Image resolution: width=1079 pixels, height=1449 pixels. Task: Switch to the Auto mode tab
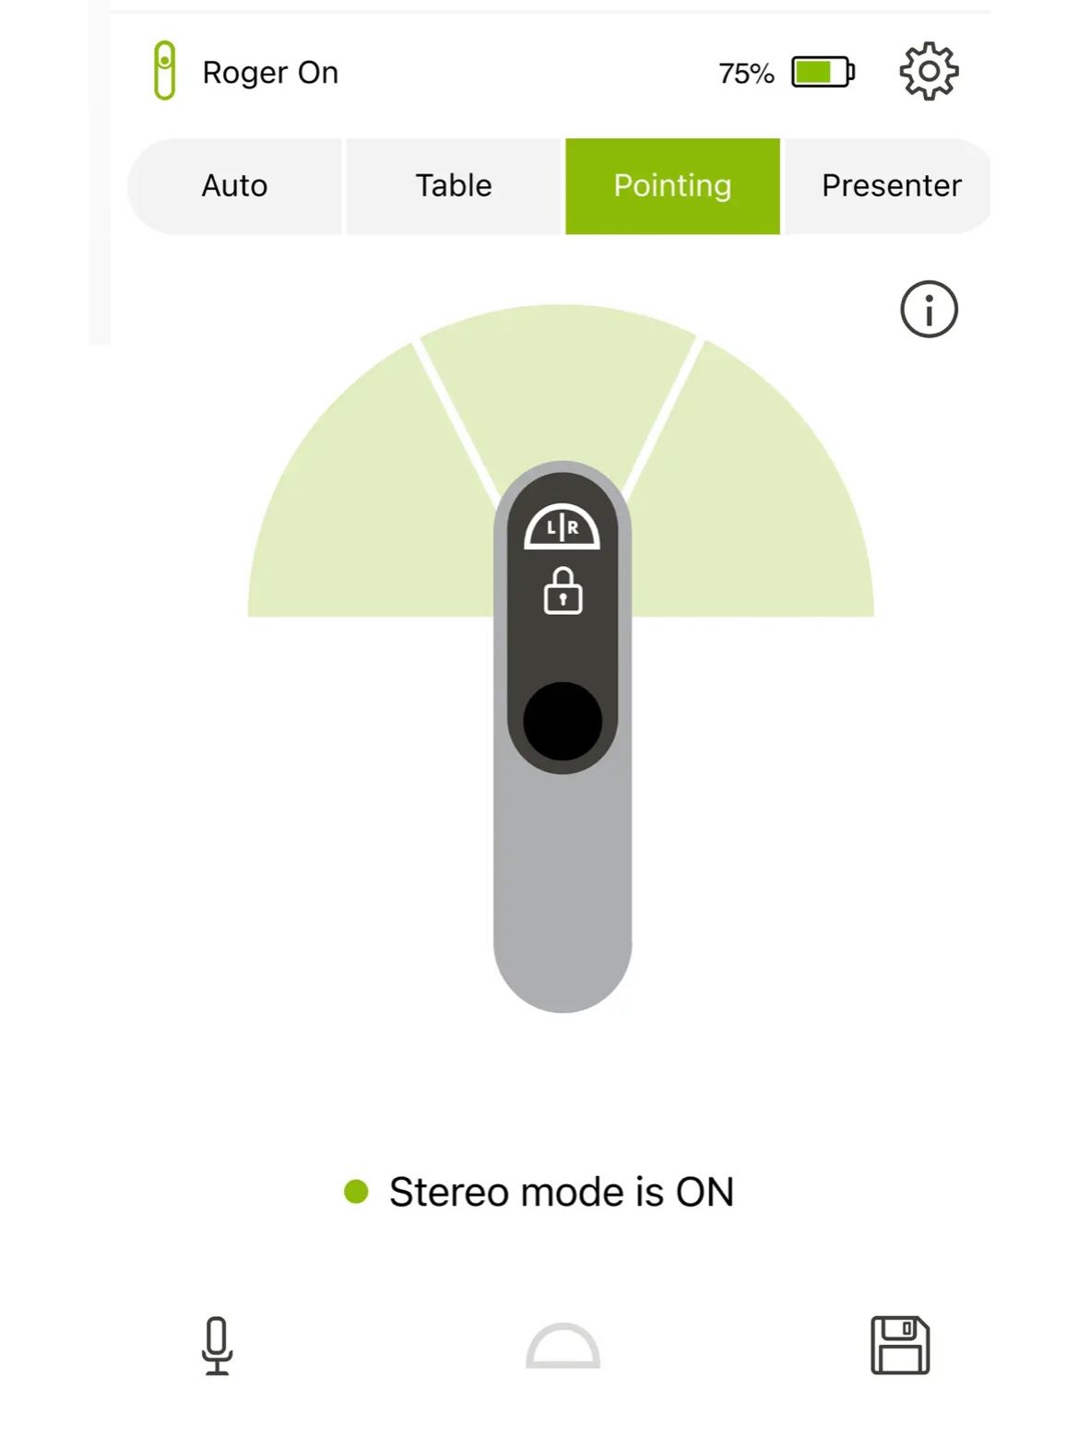click(x=234, y=186)
